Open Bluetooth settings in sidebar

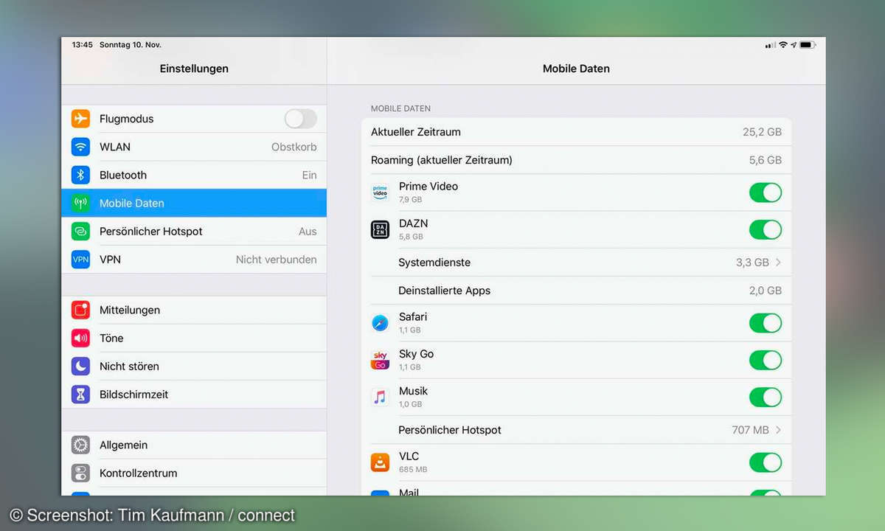pyautogui.click(x=194, y=175)
